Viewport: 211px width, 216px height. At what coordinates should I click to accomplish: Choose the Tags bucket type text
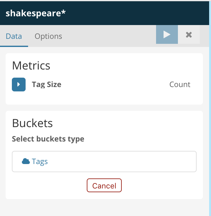[x=40, y=162]
